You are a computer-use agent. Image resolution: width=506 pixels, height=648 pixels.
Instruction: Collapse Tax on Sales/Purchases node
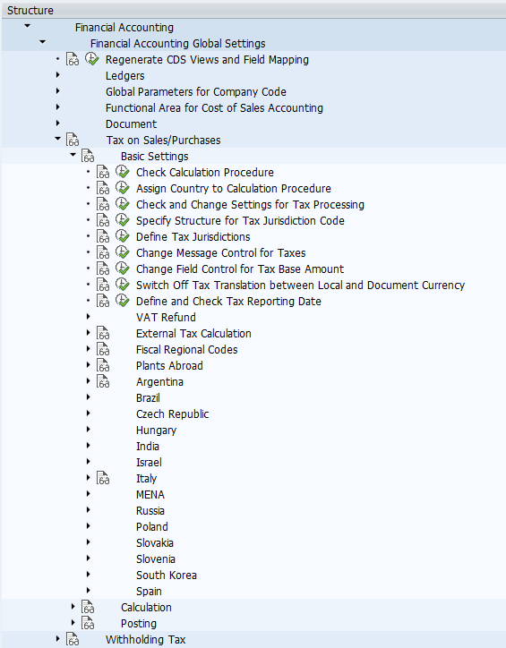[x=58, y=140]
